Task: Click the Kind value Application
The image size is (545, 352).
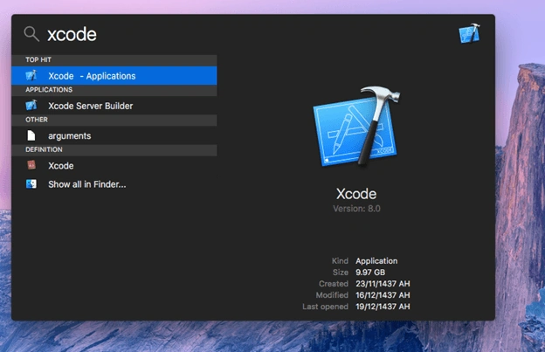Action: coord(376,261)
